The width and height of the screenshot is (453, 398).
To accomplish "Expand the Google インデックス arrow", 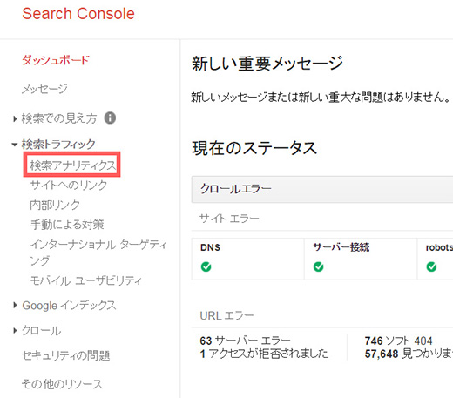I will 15,305.
